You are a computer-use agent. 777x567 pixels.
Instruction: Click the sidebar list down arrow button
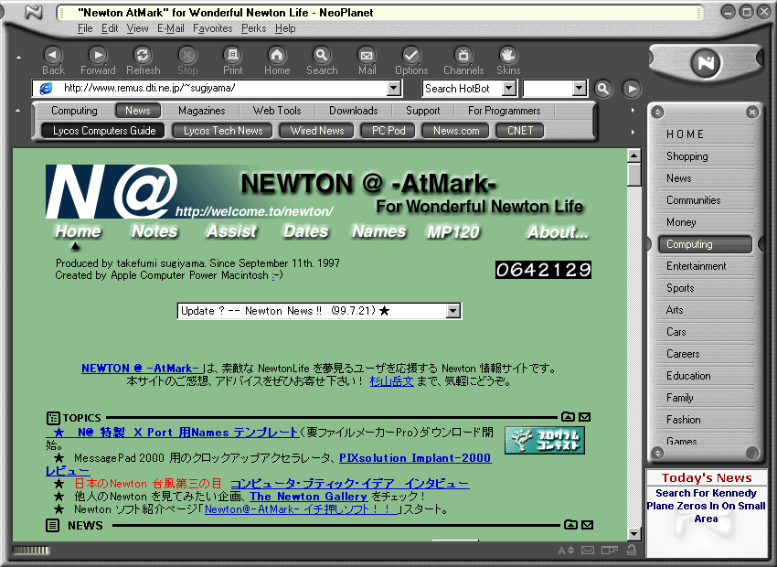click(x=657, y=452)
